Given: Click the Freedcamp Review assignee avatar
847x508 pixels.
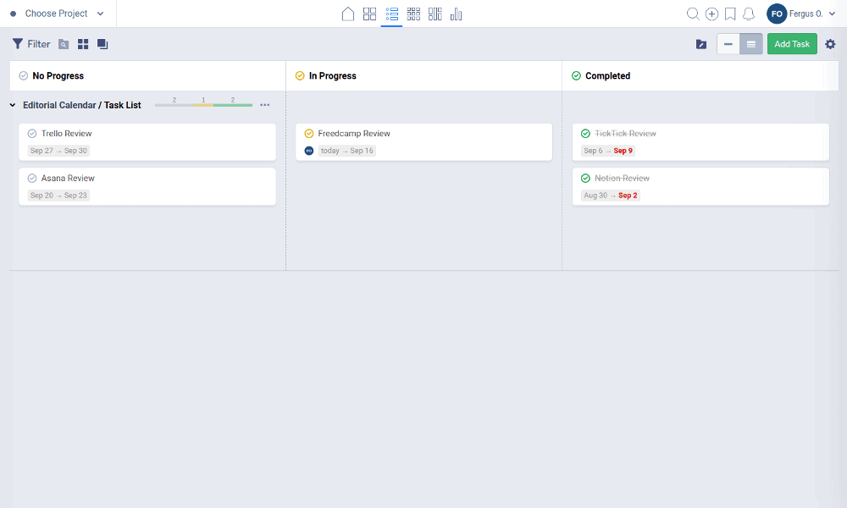Looking at the screenshot, I should (x=309, y=151).
